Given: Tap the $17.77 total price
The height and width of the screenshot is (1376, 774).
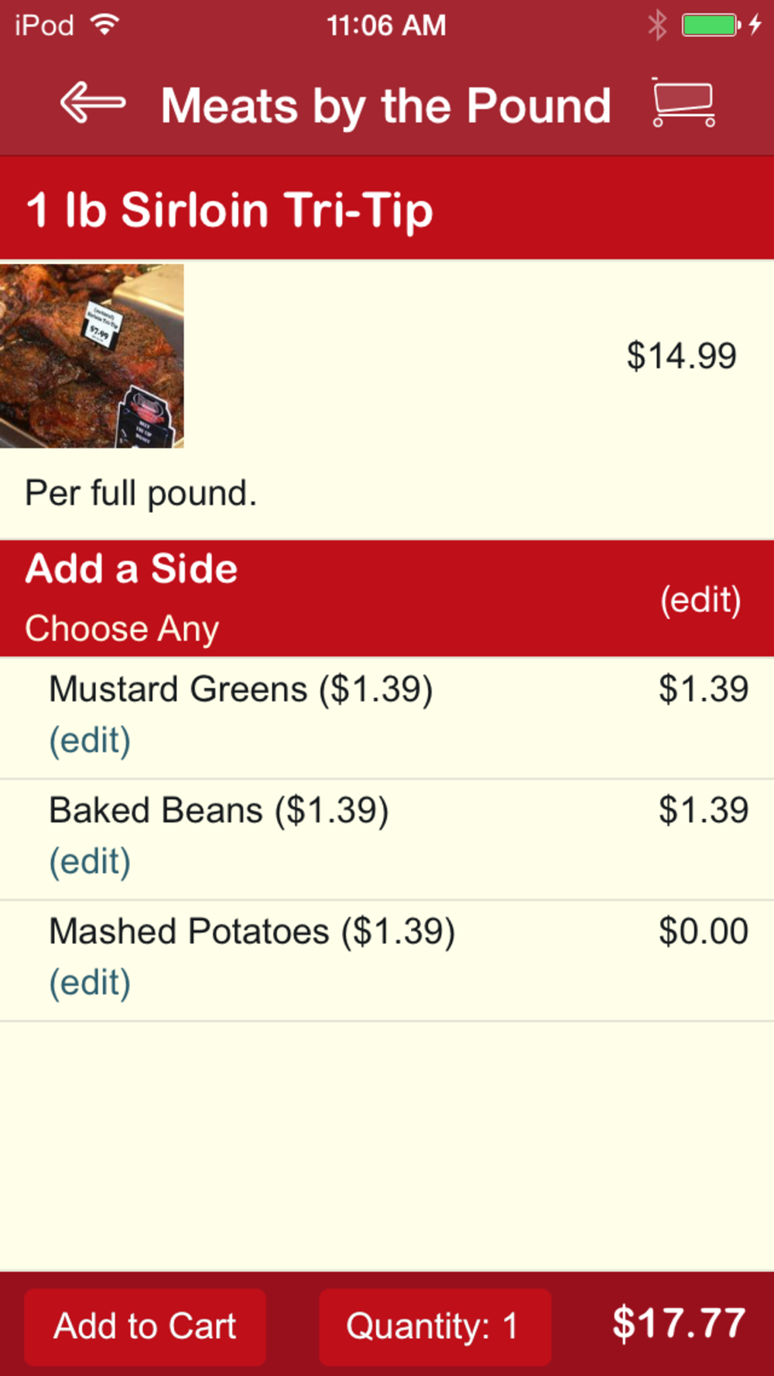Looking at the screenshot, I should pyautogui.click(x=679, y=1323).
